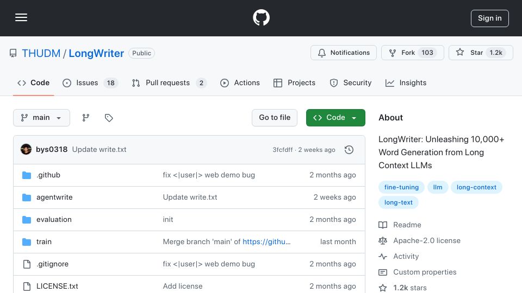Go to the Actions tab
522x293 pixels.
[x=240, y=82]
